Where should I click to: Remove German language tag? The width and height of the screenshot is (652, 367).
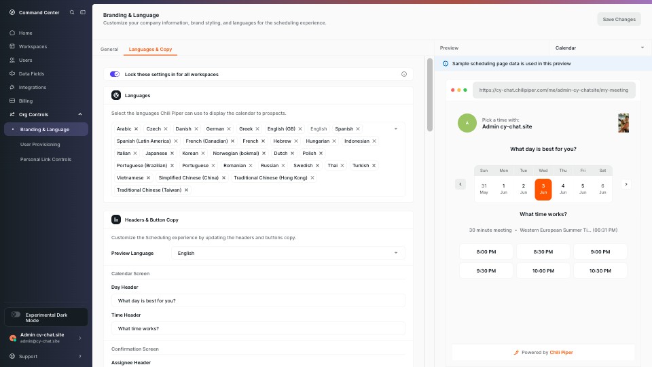click(x=229, y=129)
